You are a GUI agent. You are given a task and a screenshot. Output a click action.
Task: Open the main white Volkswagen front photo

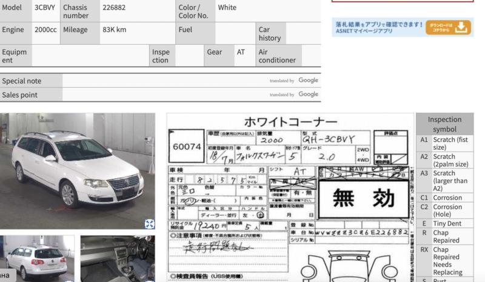click(x=78, y=170)
